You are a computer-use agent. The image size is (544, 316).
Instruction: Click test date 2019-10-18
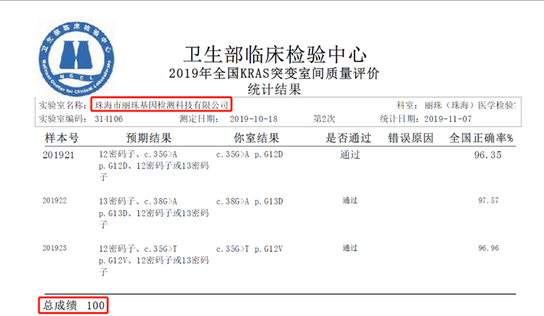click(254, 119)
